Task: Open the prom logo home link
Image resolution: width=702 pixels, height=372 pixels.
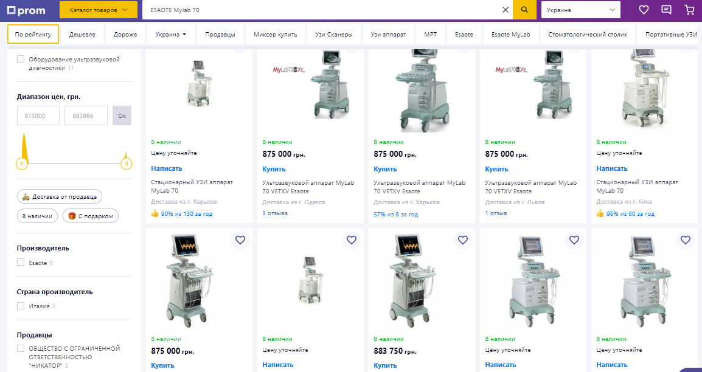Action: (26, 10)
